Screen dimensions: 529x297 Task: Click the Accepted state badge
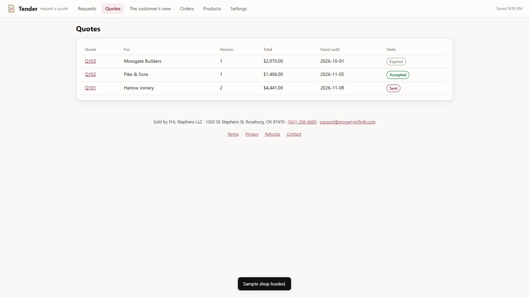398,75
